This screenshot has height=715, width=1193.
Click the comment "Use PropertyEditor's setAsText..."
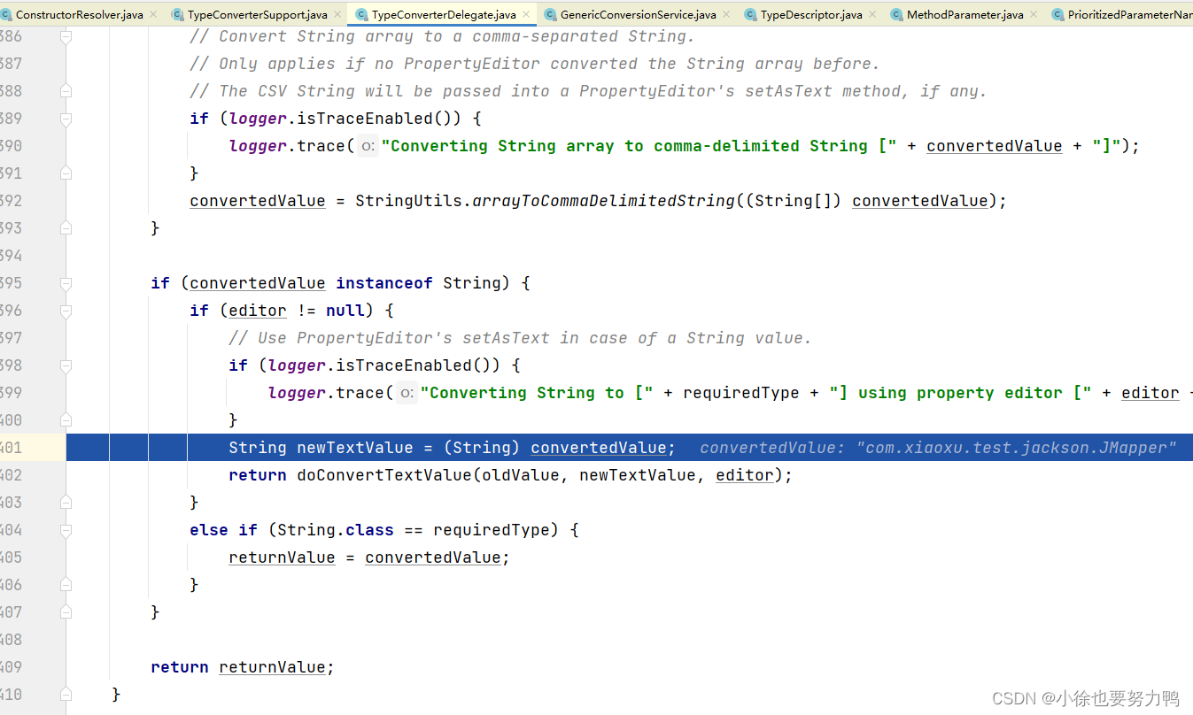click(x=520, y=338)
